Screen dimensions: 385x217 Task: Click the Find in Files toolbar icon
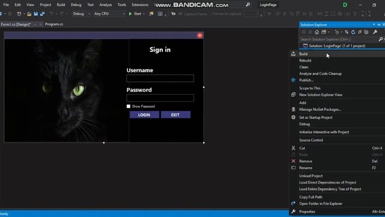tap(151, 14)
